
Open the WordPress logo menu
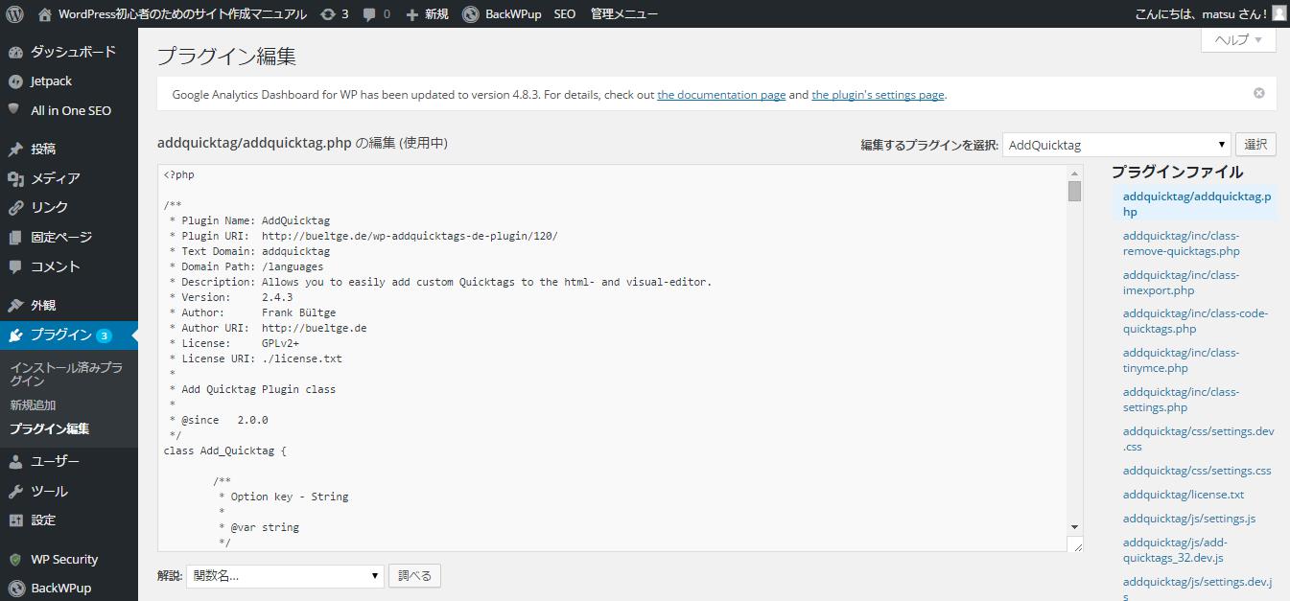(14, 13)
